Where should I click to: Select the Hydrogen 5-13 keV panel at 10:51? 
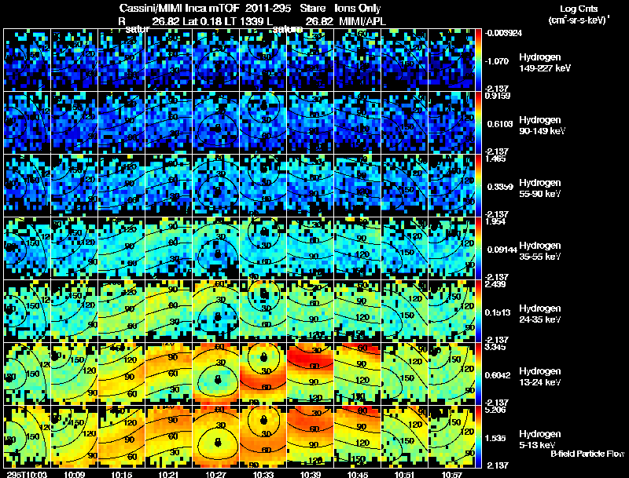point(405,436)
